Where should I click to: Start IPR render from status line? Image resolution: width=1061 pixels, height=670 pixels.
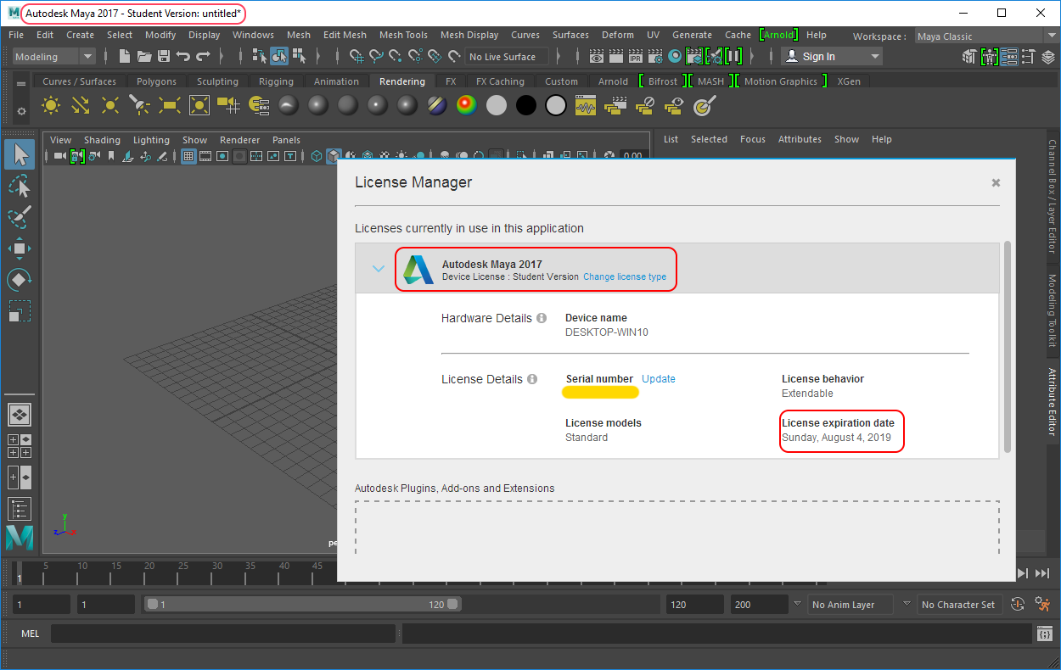coord(636,57)
